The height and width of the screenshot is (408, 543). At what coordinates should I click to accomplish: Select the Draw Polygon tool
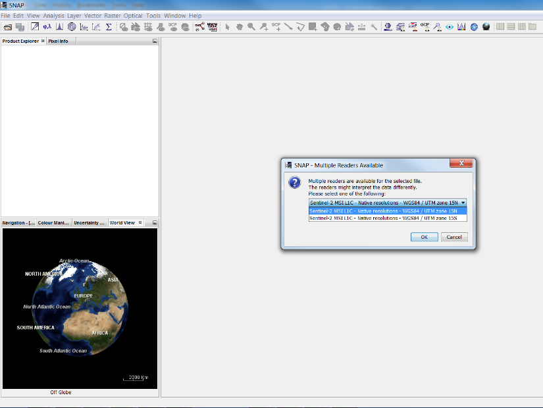325,27
